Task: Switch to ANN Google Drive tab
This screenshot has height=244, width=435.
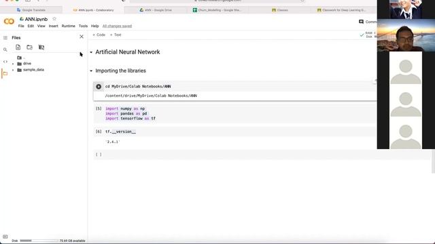Action: pyautogui.click(x=156, y=10)
